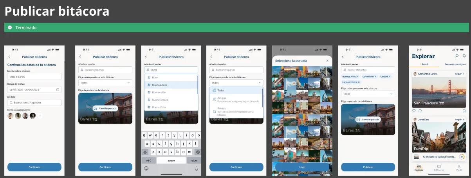This screenshot has width=471, height=178.
Task: Open the Perfil bottom navigation tab
Action: 459,168
